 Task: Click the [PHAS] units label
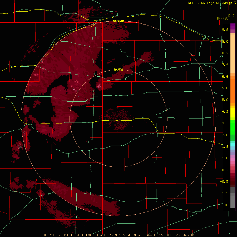(223, 18)
